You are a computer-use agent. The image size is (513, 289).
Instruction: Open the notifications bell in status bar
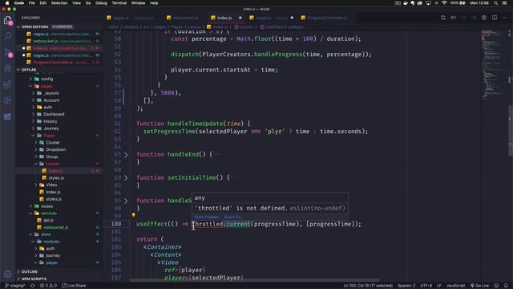point(506,286)
